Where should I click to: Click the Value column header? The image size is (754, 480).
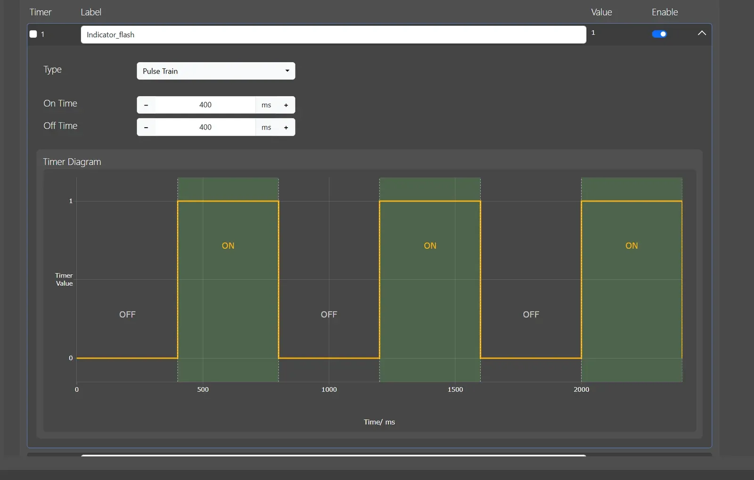click(x=602, y=12)
